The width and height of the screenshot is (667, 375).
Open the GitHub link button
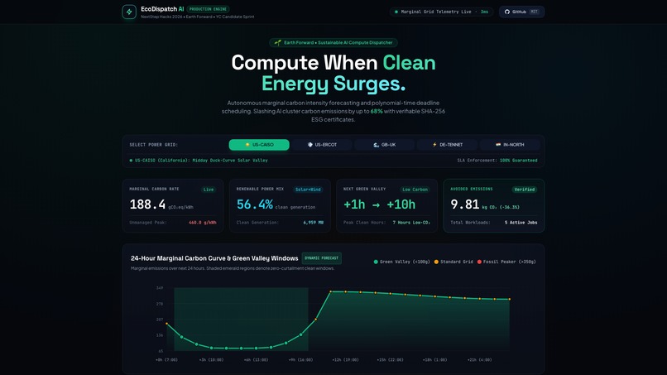coord(521,12)
